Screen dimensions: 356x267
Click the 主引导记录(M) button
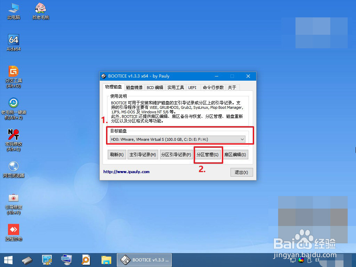click(143, 155)
